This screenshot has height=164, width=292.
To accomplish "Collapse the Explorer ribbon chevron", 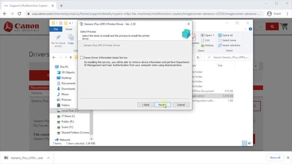I will (245, 29).
